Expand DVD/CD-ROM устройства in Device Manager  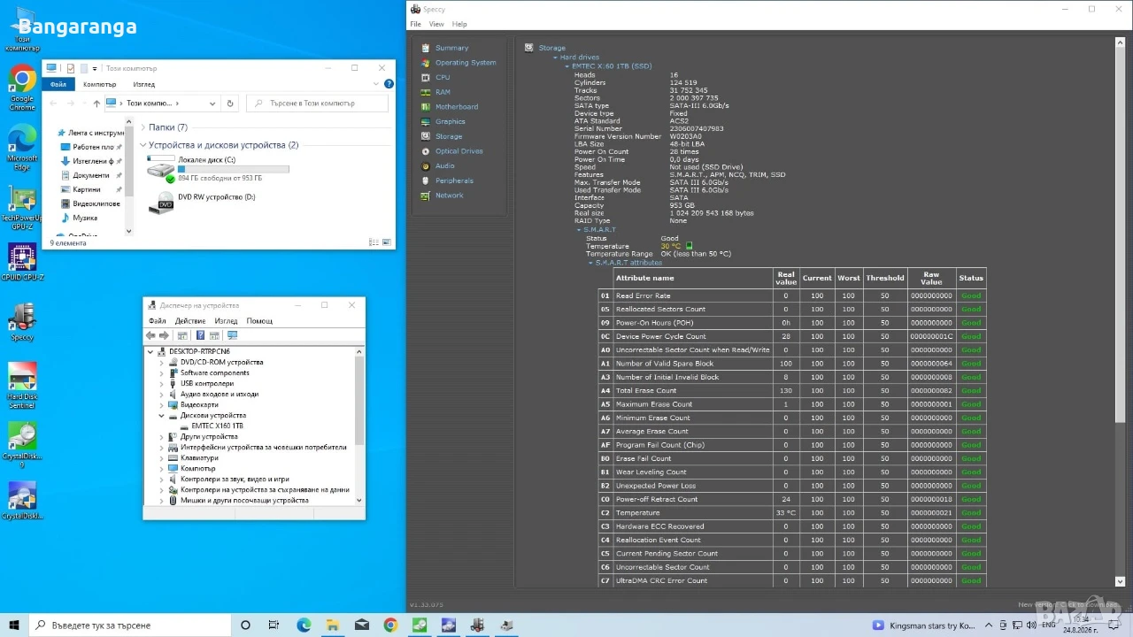click(162, 362)
